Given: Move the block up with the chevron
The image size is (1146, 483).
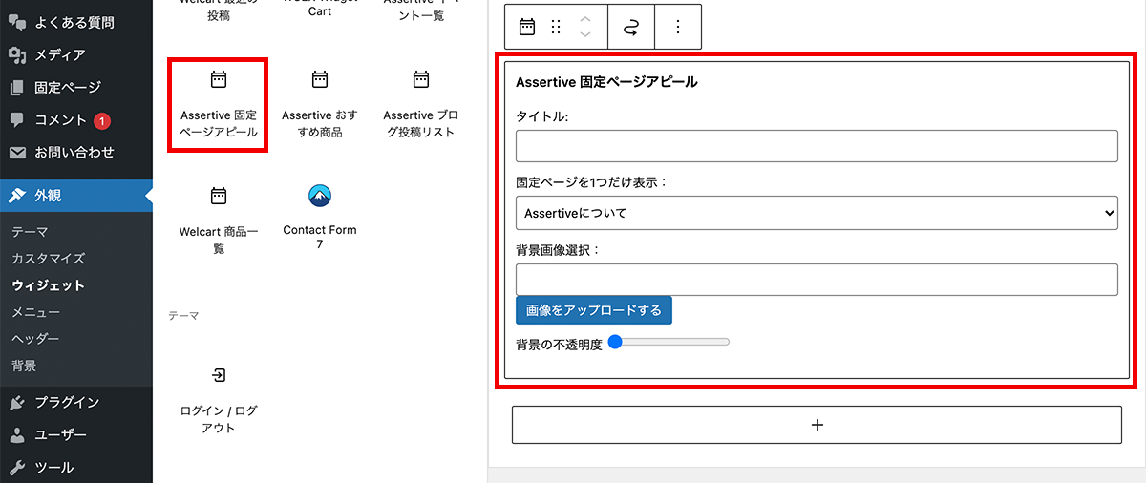Looking at the screenshot, I should point(585,19).
